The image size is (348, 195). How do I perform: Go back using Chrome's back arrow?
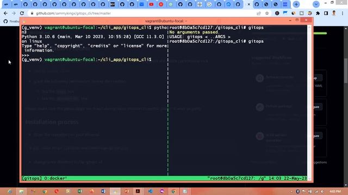(5, 13)
